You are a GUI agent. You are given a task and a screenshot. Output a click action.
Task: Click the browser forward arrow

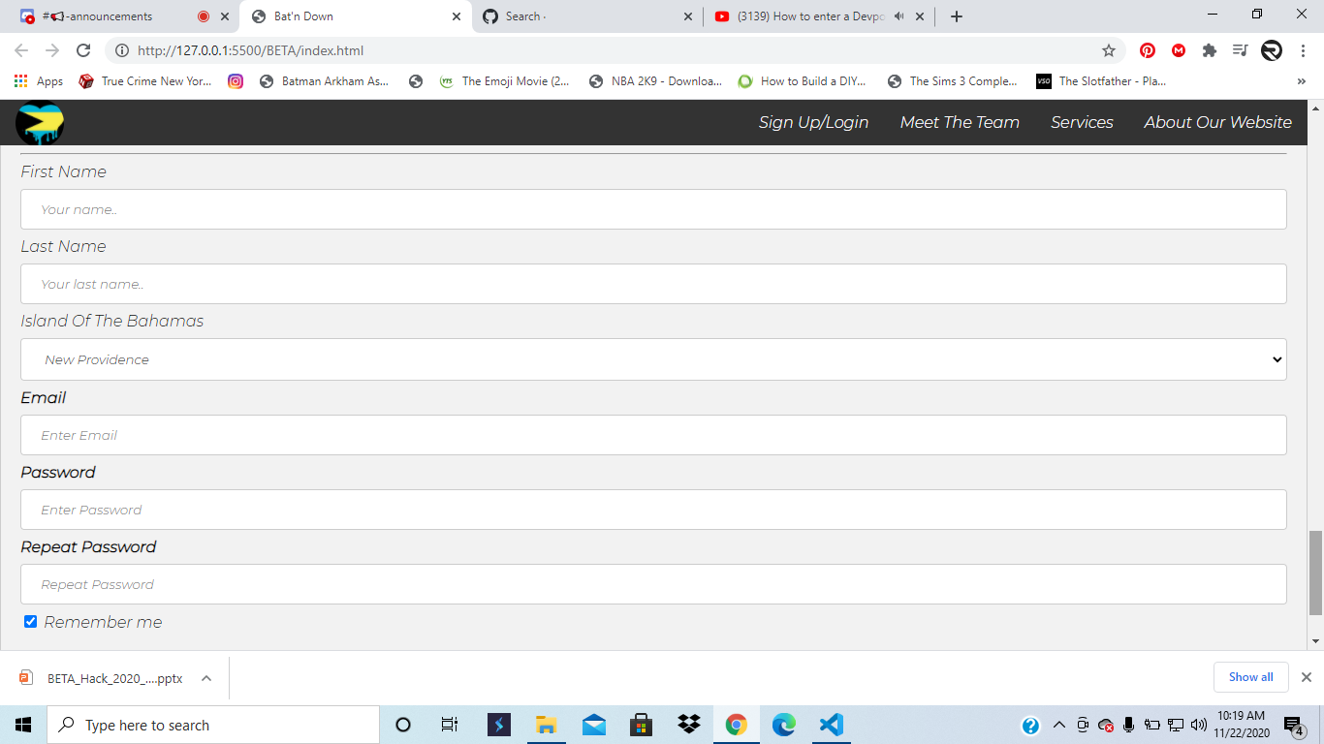(52, 50)
